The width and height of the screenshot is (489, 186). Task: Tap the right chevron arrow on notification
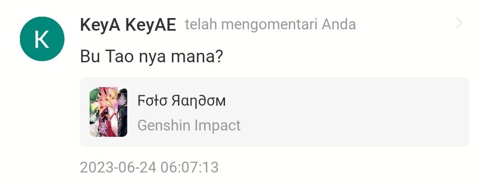click(459, 23)
